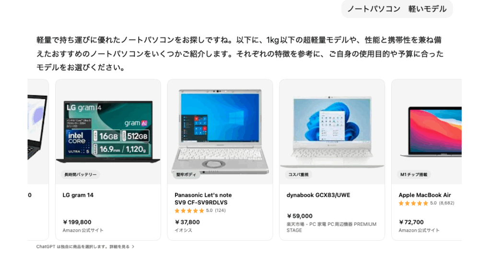Click the ノートパソコン 軽いモデル message bubble
The image size is (491, 256).
point(397,9)
